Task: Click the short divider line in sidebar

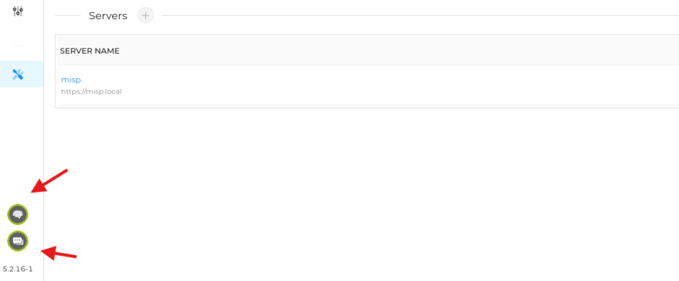Action: click(x=18, y=46)
